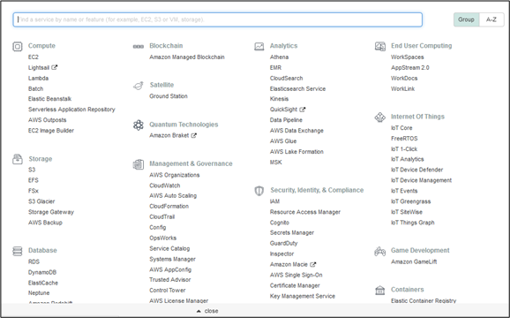Viewport: 510px width, 318px height.
Task: Open Storage Gateway
Action: coord(51,212)
